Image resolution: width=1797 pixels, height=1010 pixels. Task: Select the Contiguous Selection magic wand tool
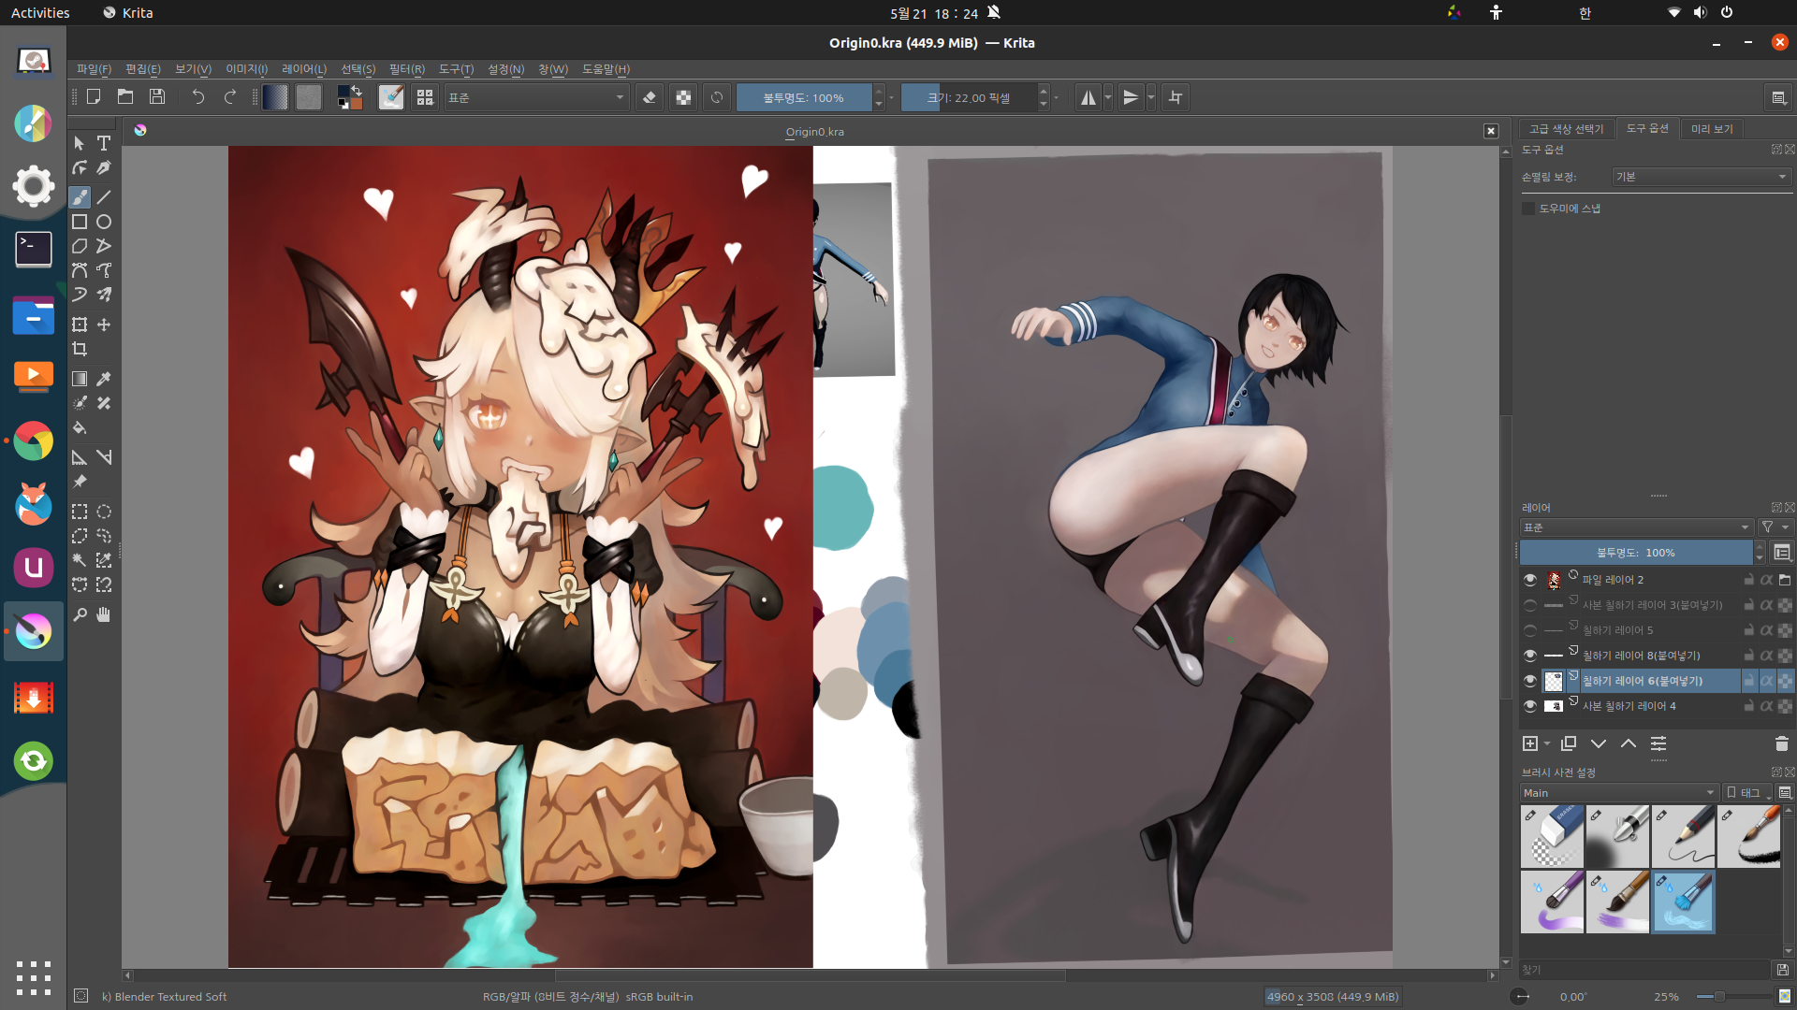(x=80, y=560)
